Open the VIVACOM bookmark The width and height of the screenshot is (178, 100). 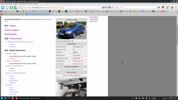(53, 11)
